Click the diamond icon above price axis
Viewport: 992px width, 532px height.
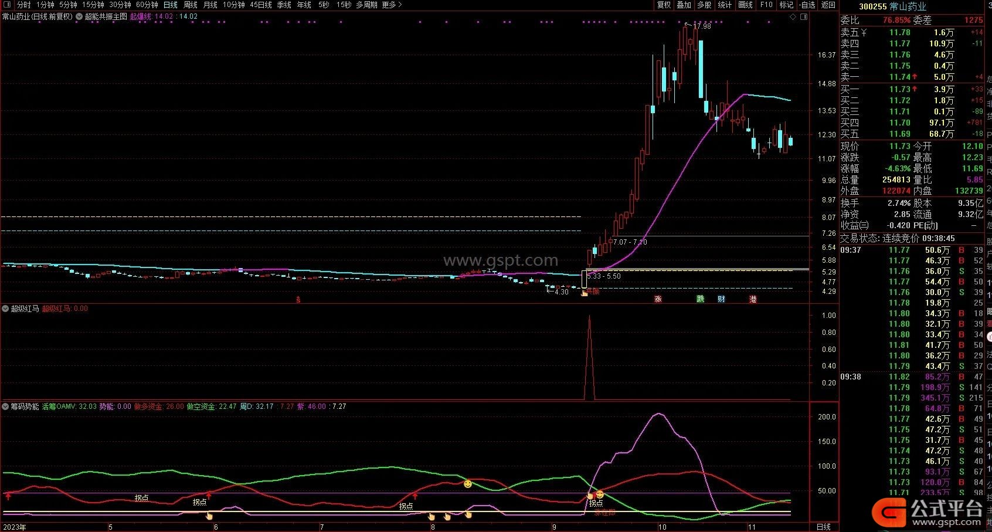[x=793, y=17]
